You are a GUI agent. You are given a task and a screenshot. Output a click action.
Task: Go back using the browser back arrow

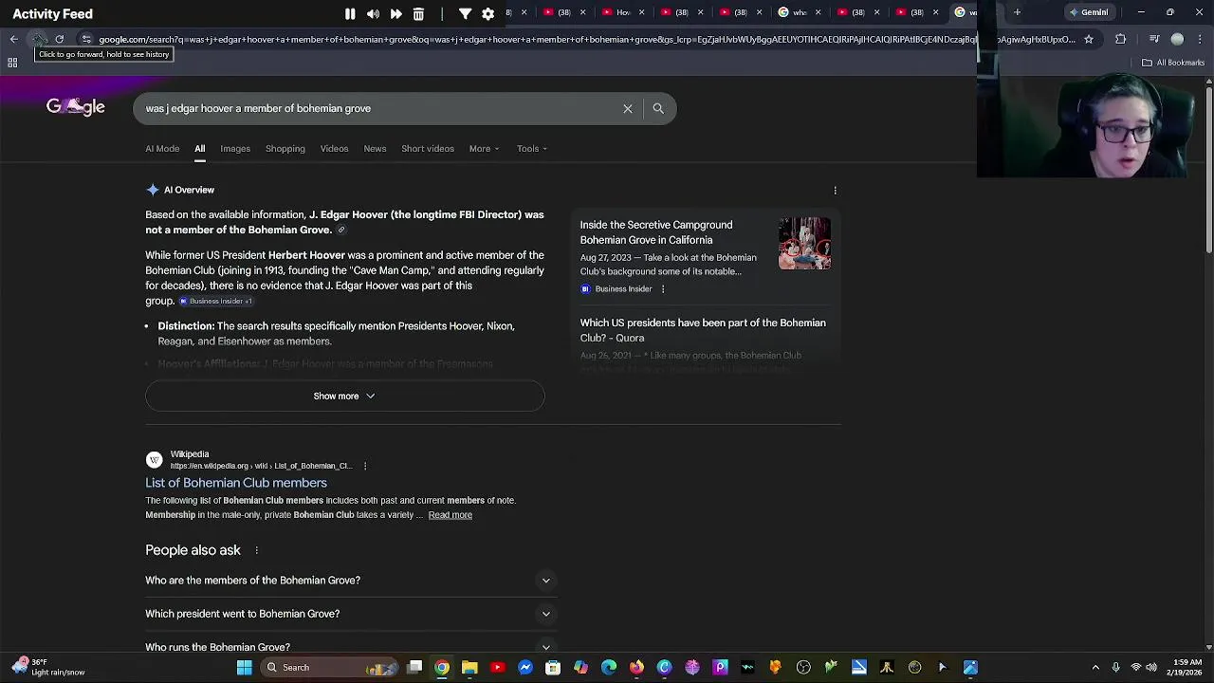click(x=13, y=39)
